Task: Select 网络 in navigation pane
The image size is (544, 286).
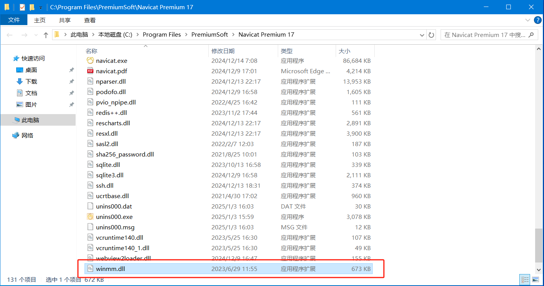Action: click(x=27, y=135)
